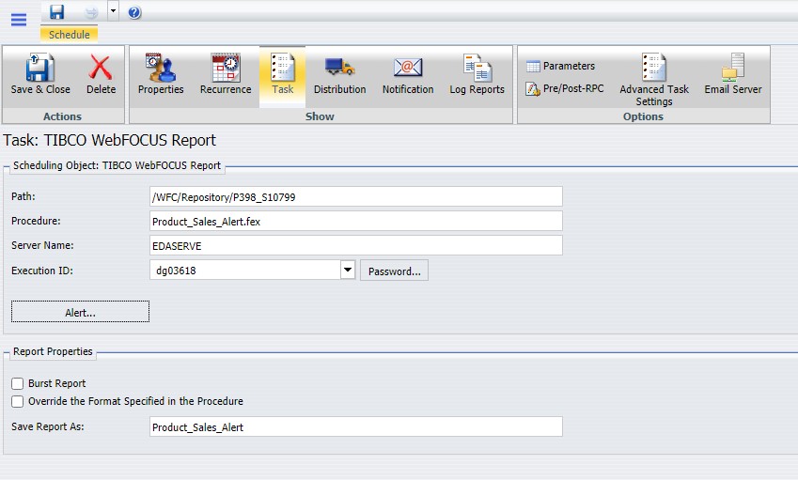Open the Notification envelope option

pyautogui.click(x=408, y=75)
